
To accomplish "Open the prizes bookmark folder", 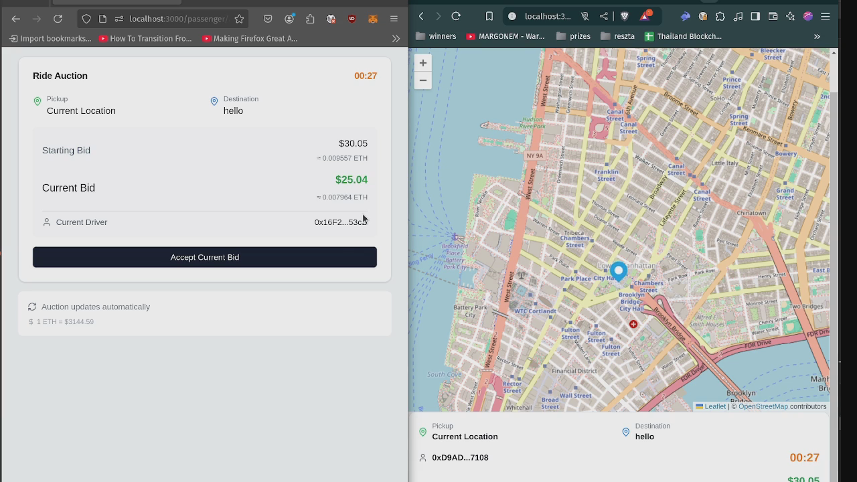I will click(x=574, y=36).
